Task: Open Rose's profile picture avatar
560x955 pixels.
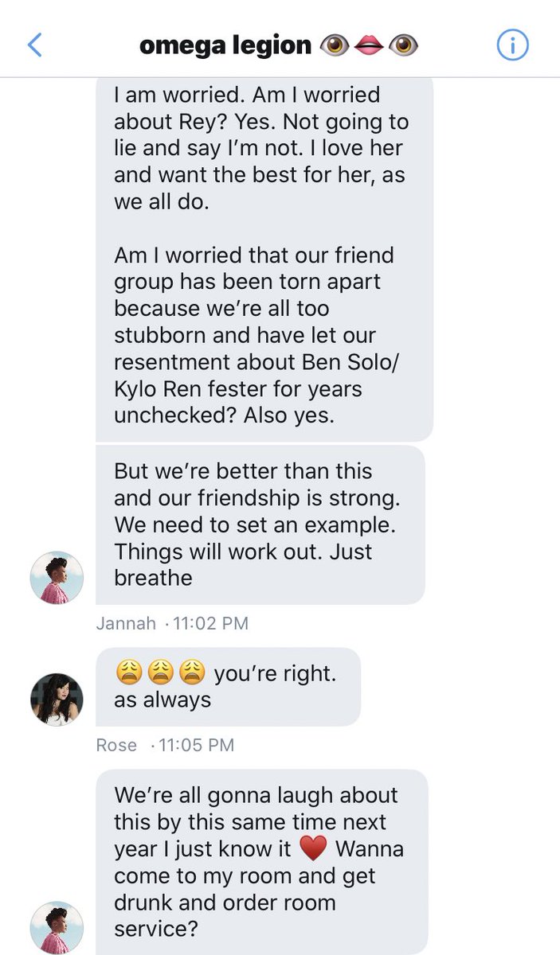Action: pos(57,700)
